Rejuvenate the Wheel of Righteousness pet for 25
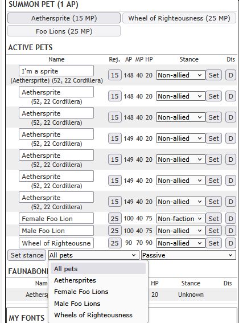 tap(114, 243)
